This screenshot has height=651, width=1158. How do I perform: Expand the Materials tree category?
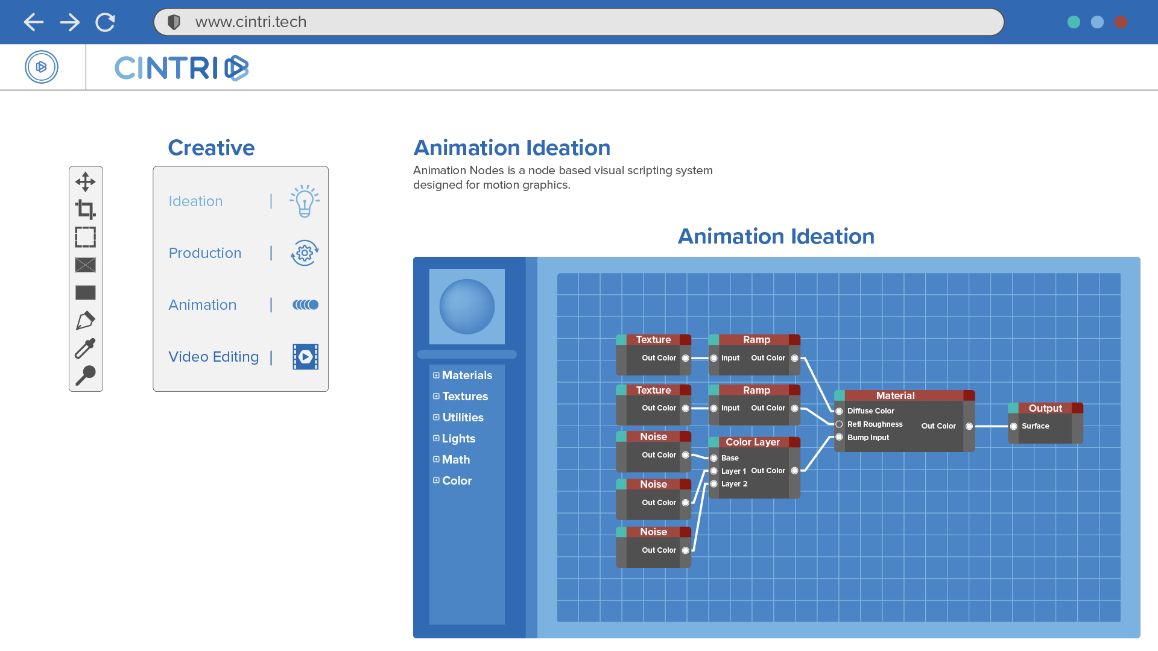(436, 375)
